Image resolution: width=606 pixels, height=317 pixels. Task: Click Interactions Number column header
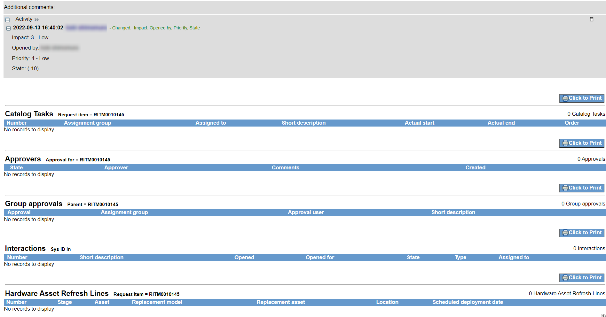point(17,257)
